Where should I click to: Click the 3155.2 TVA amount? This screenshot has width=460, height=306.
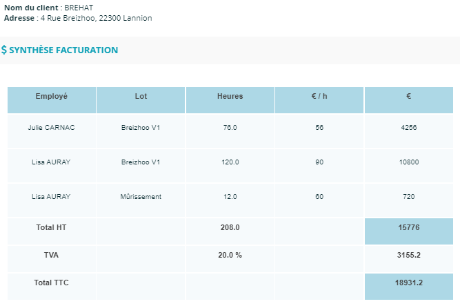pos(409,255)
